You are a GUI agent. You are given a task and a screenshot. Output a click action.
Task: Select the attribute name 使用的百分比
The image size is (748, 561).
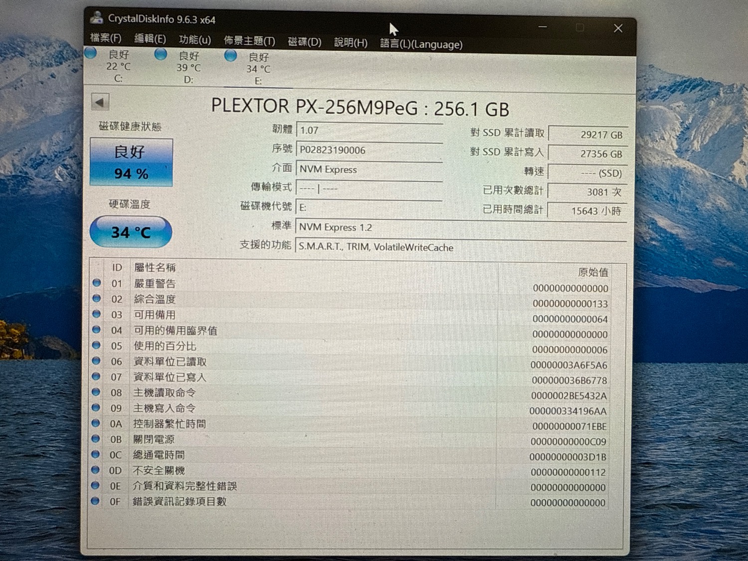[x=165, y=346]
